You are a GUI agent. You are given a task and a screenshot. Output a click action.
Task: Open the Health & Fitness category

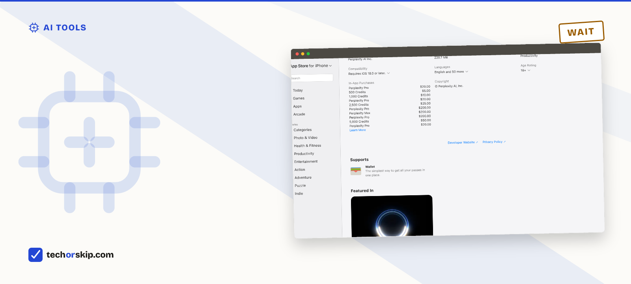[308, 146]
